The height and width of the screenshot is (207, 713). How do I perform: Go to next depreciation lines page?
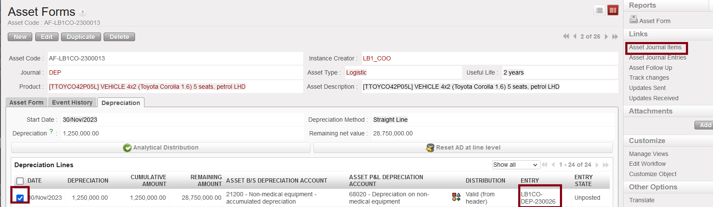(597, 165)
